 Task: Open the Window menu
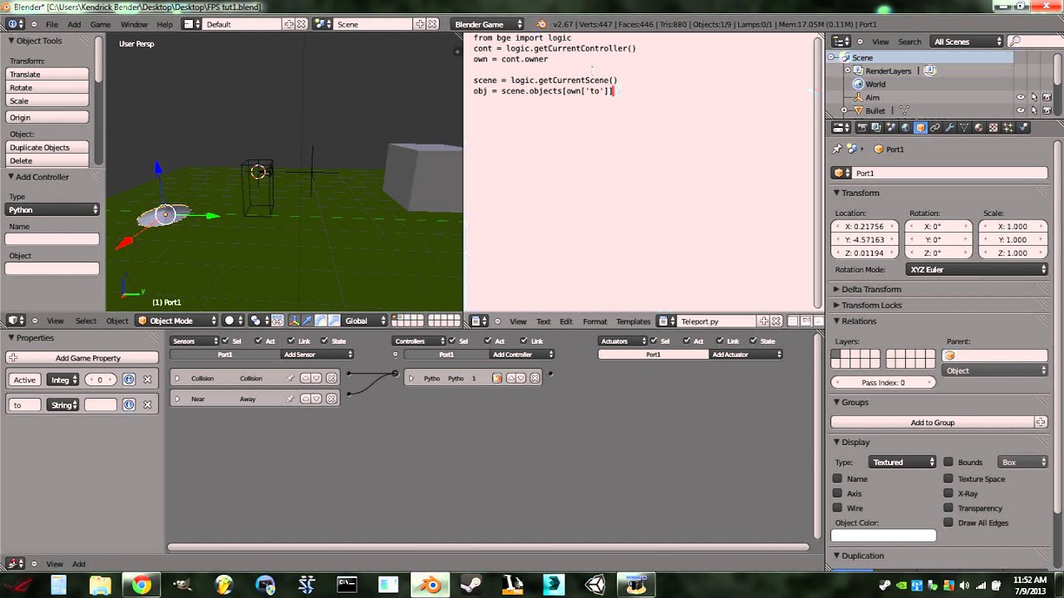coord(134,24)
